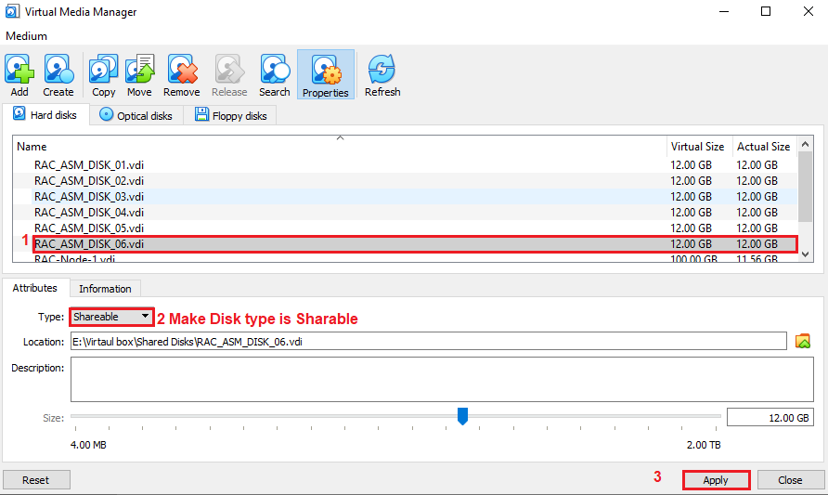Click the Size slider handle
Screen dimensions: 828x495
point(462,416)
